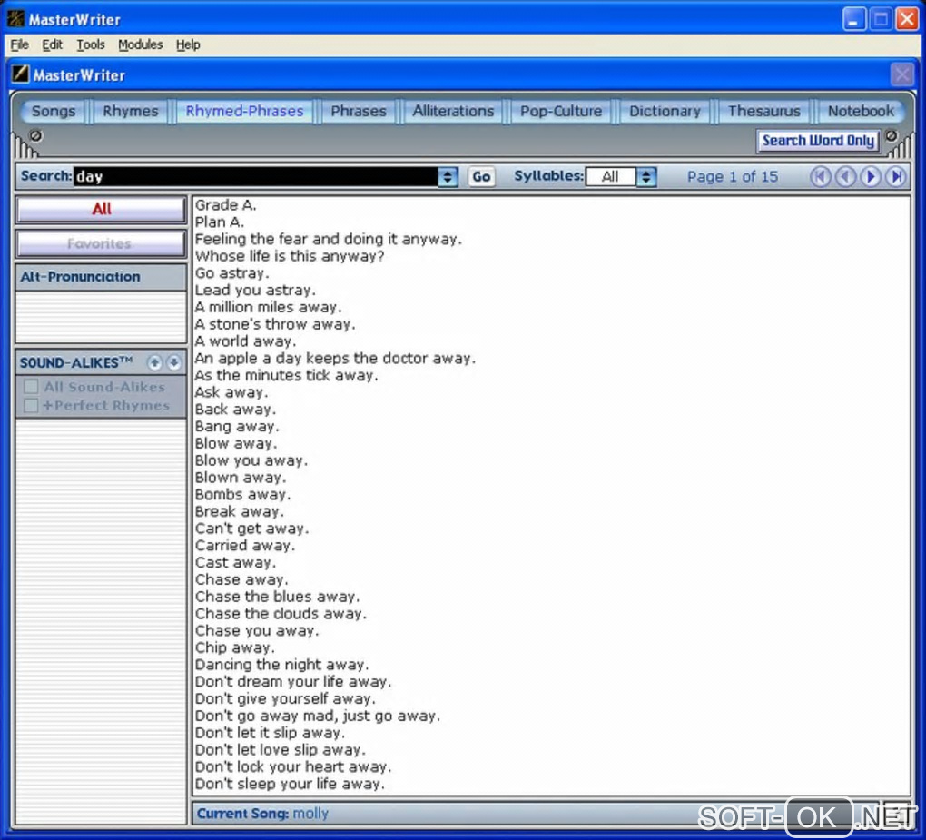This screenshot has height=840, width=926.
Task: Open the Syllables dropdown
Action: click(646, 176)
